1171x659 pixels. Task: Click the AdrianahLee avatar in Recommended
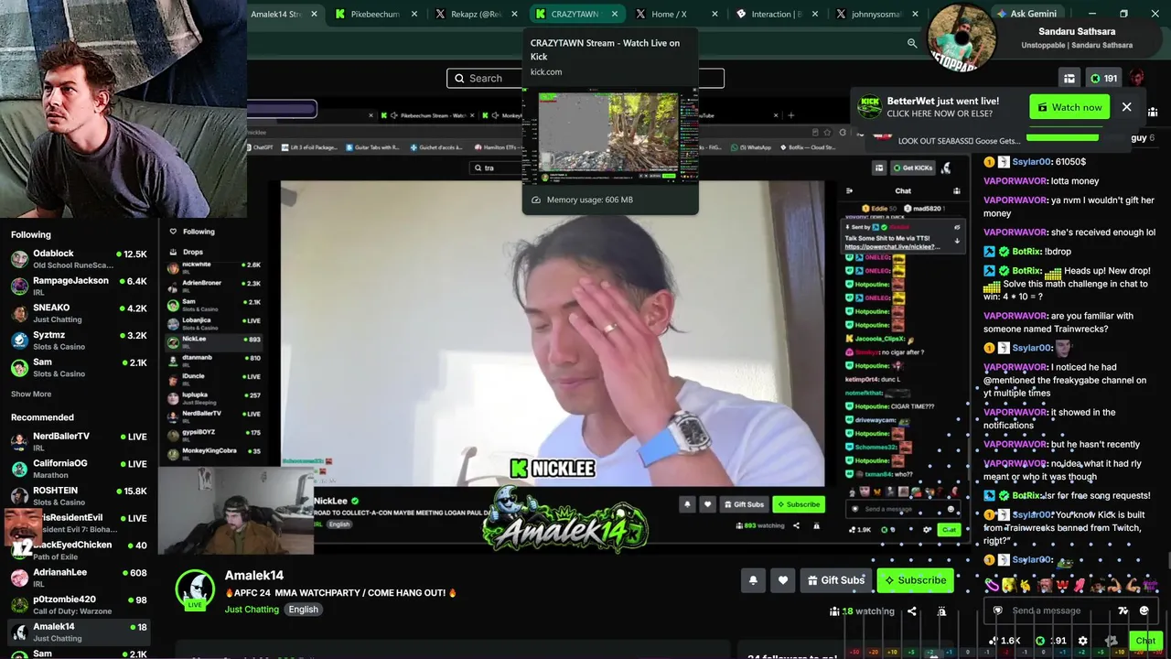pyautogui.click(x=19, y=578)
